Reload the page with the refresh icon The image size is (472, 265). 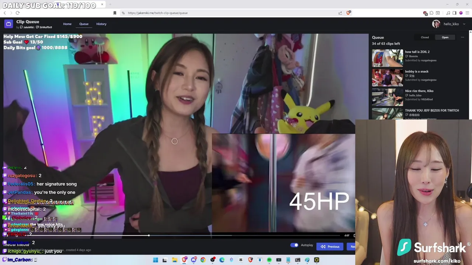17,13
